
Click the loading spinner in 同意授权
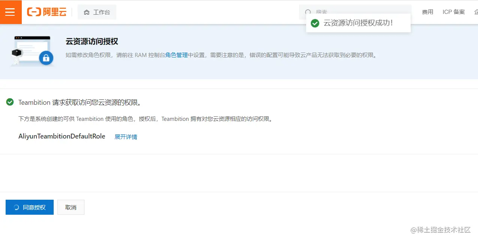tap(17, 207)
